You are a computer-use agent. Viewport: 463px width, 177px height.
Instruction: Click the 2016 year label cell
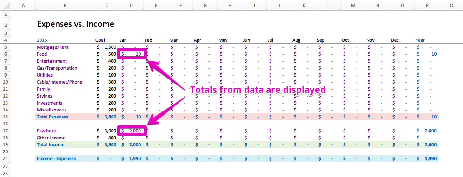pyautogui.click(x=42, y=40)
